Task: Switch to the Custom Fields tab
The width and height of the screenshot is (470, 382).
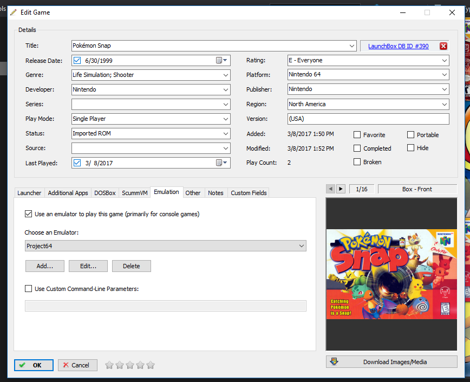Action: [x=249, y=193]
